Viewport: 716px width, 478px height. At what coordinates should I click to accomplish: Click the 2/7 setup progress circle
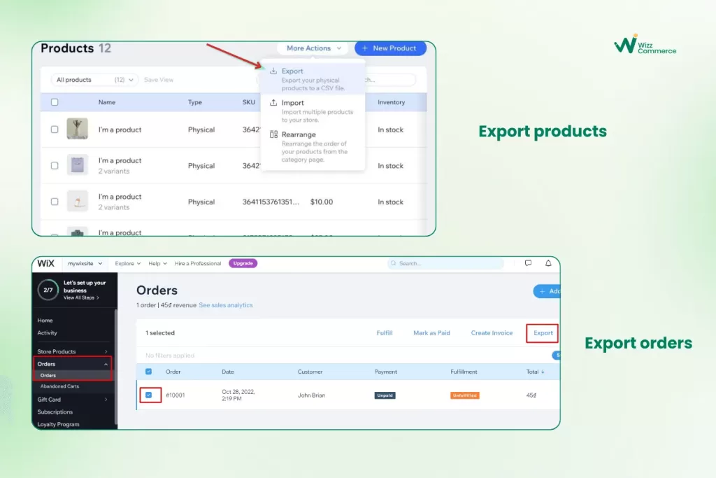coord(48,290)
